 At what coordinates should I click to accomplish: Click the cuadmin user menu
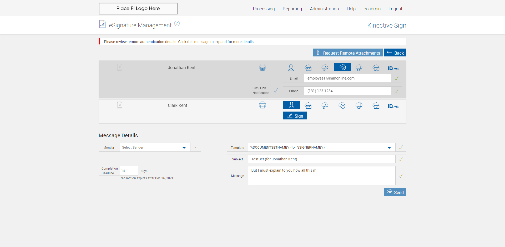tap(372, 9)
